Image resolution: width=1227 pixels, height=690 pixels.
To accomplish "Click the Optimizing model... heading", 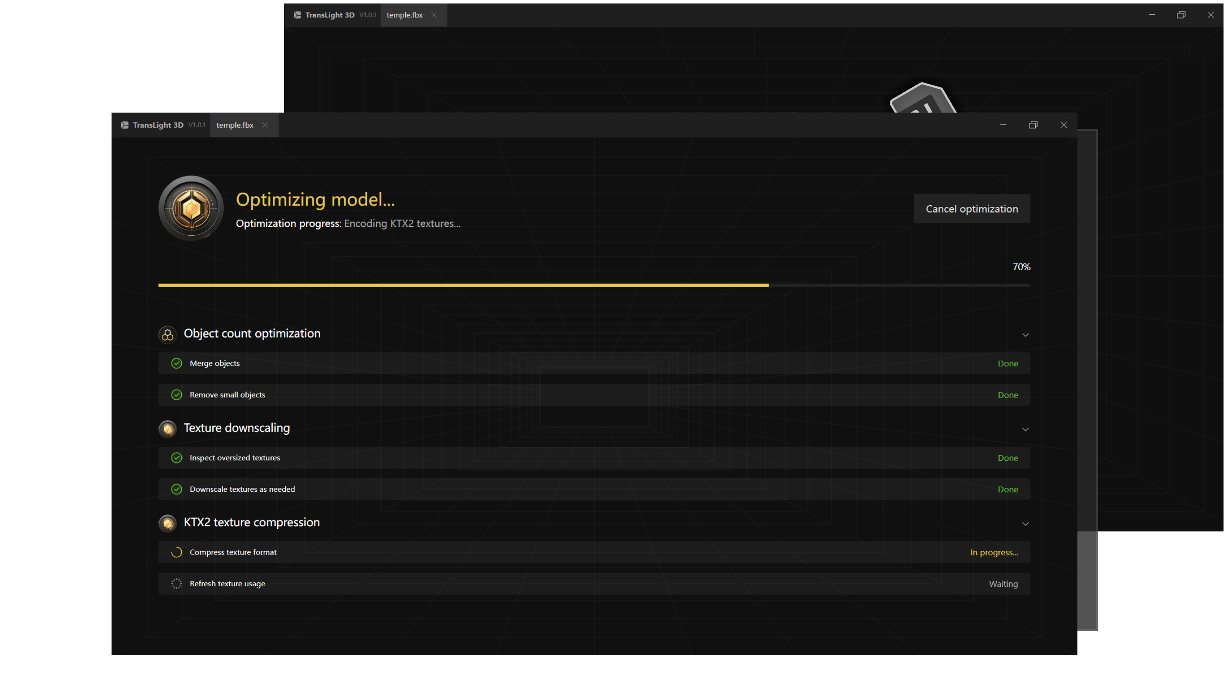I will click(315, 200).
